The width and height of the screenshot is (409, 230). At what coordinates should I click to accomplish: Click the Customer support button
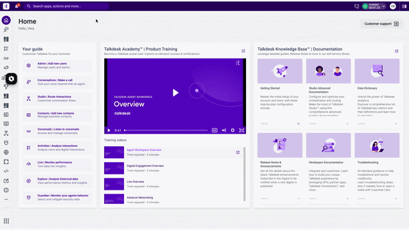coord(382,24)
